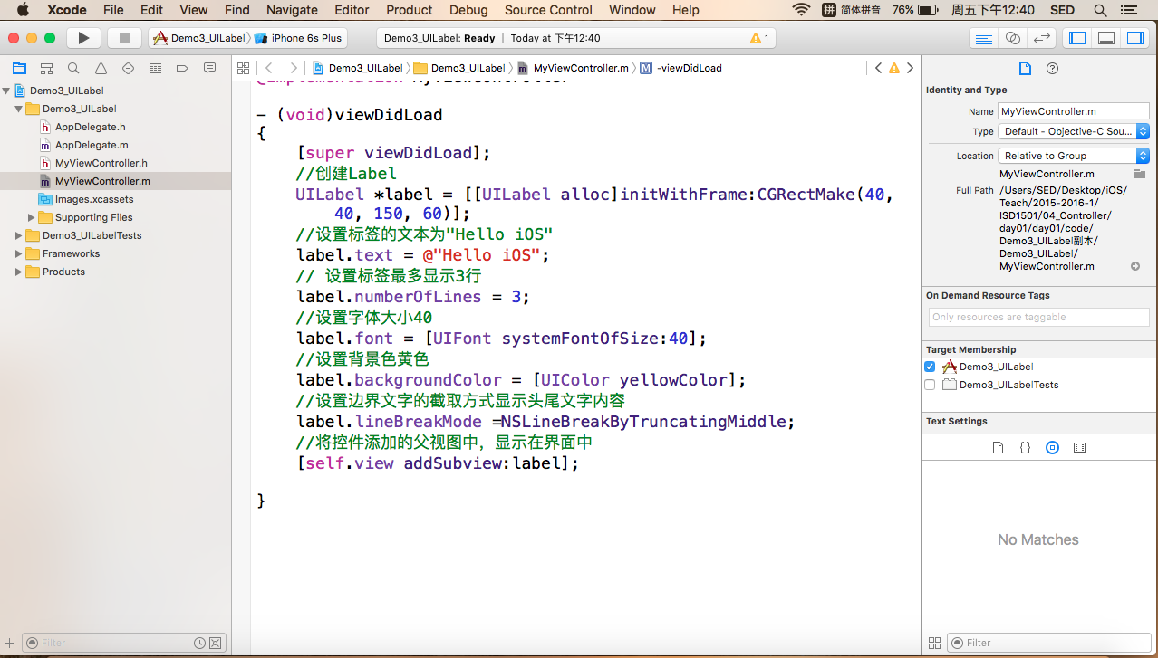Select MyViewController.h in navigator
The width and height of the screenshot is (1158, 658).
pyautogui.click(x=101, y=163)
